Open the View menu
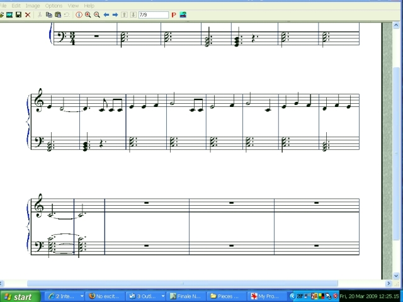The width and height of the screenshot is (403, 302). (73, 6)
